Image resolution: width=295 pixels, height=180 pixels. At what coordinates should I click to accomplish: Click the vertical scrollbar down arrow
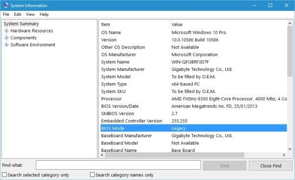point(290,149)
